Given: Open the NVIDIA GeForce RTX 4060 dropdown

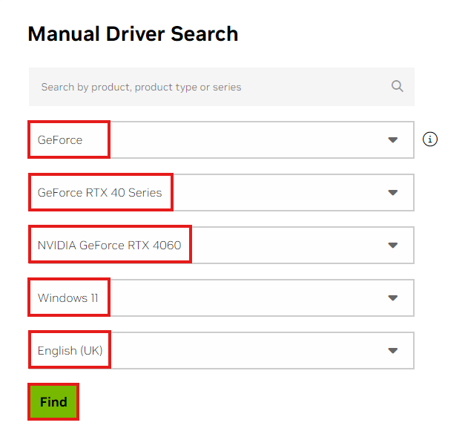Looking at the screenshot, I should pos(221,246).
